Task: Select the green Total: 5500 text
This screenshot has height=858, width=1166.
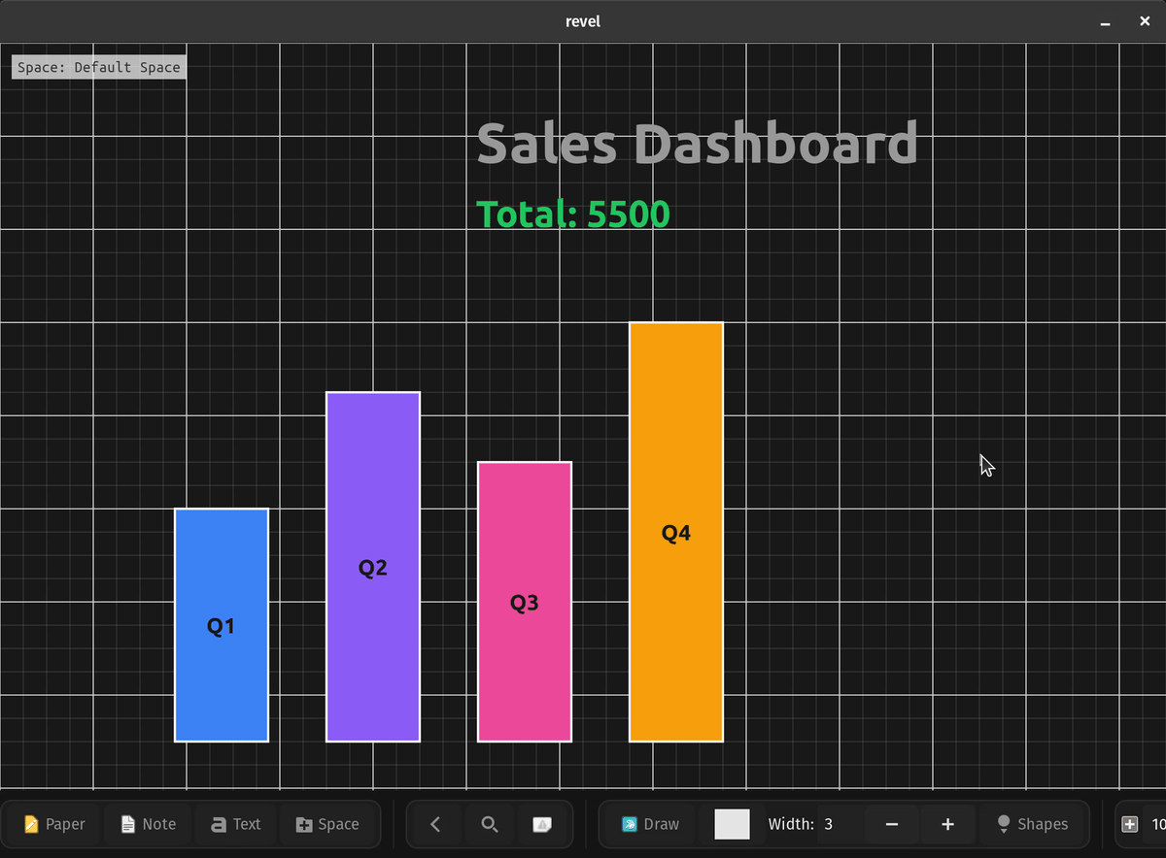Action: pos(573,214)
